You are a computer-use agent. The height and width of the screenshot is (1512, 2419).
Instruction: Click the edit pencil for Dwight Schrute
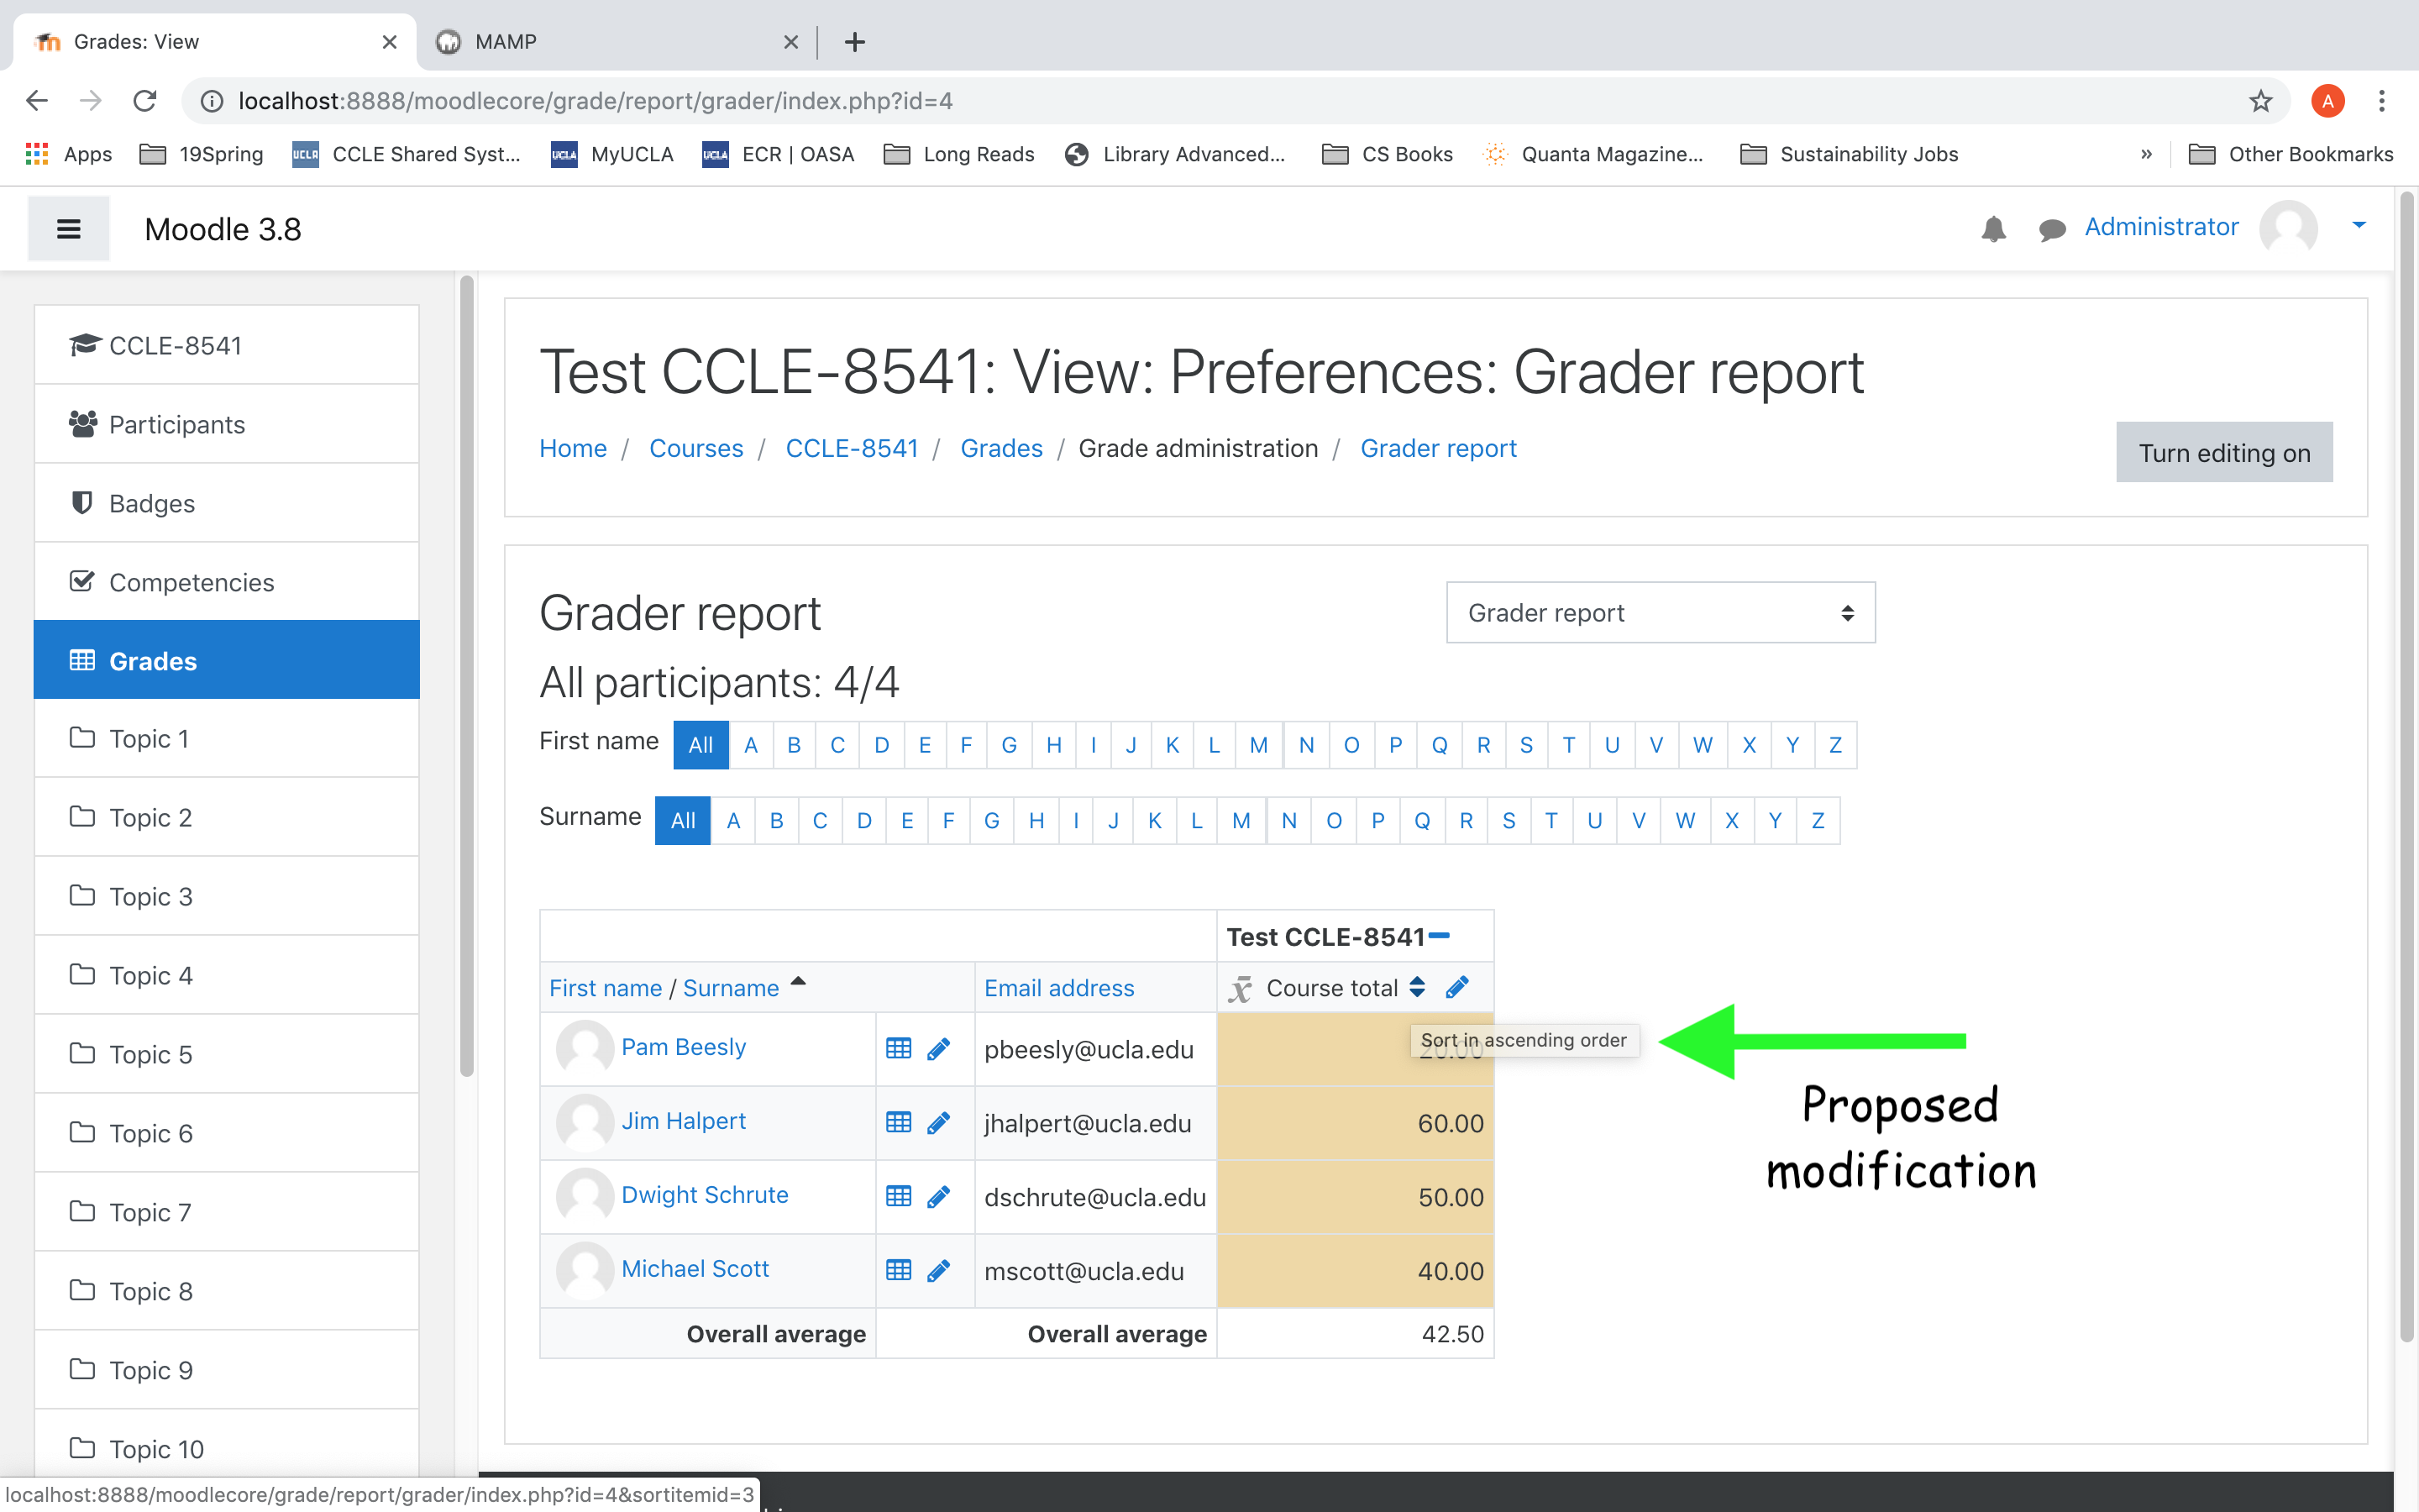click(937, 1197)
